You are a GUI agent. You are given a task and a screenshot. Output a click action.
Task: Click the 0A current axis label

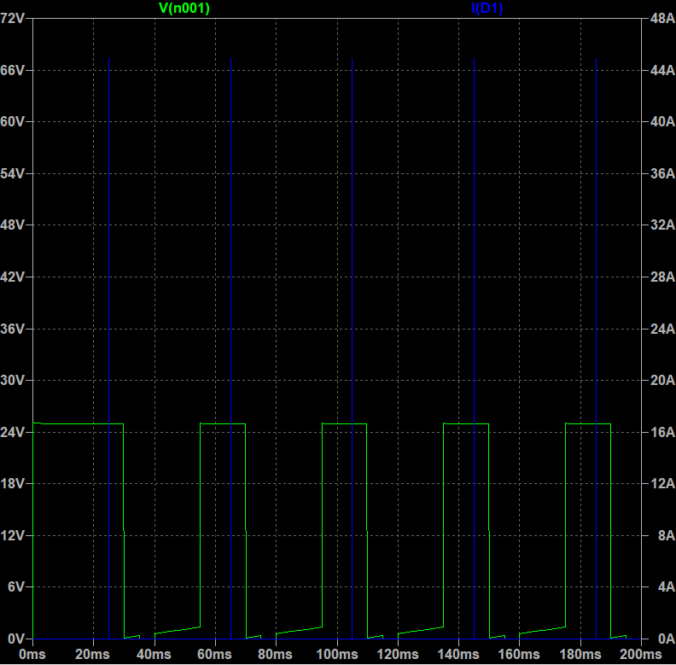(667, 639)
